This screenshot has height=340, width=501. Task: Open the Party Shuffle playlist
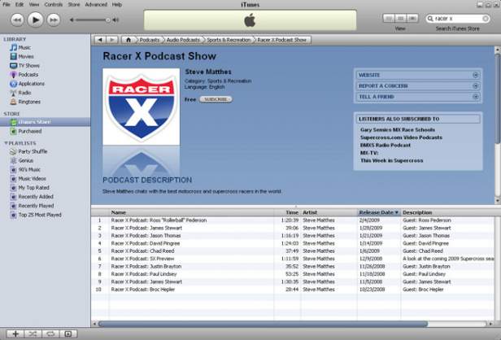tap(28, 151)
